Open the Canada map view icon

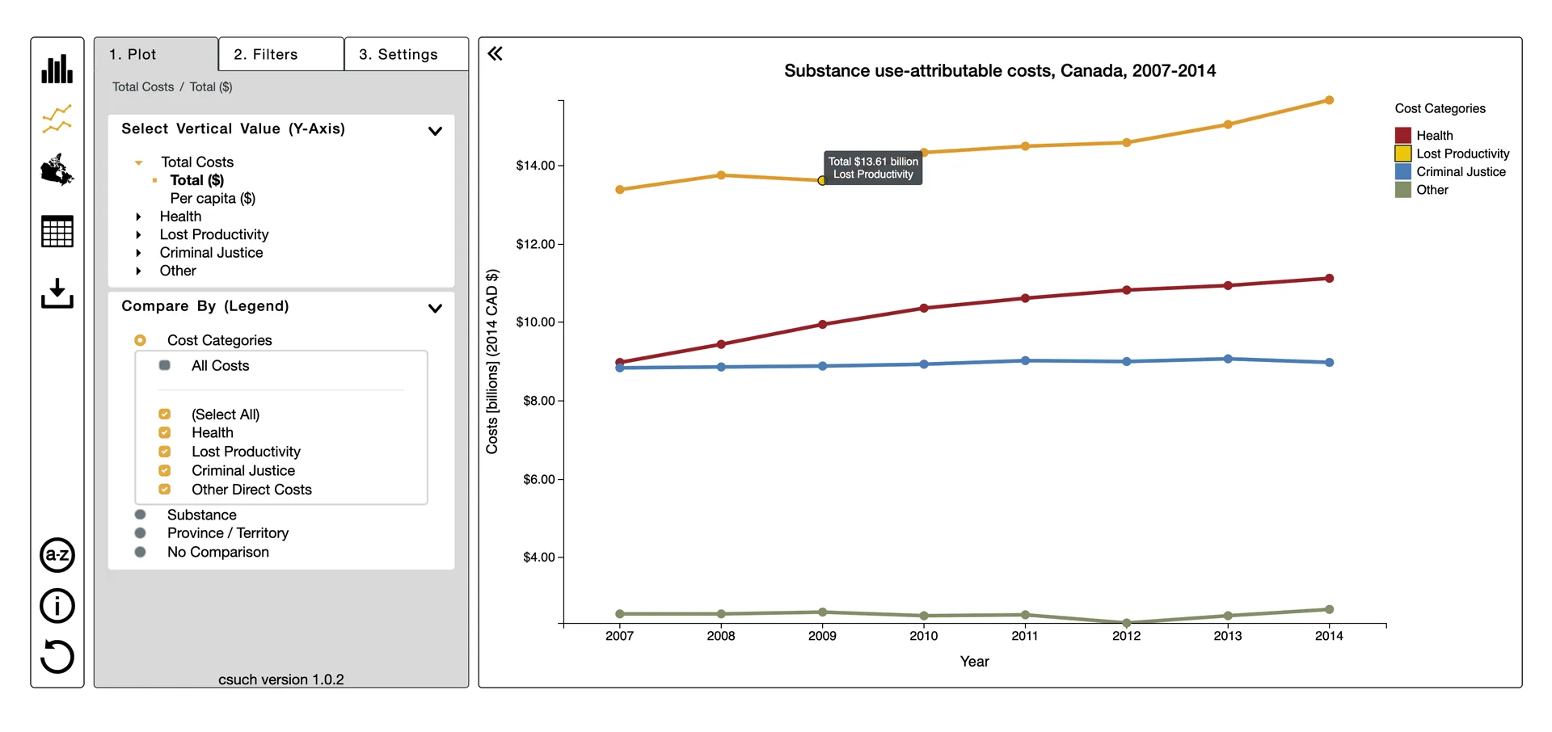57,170
